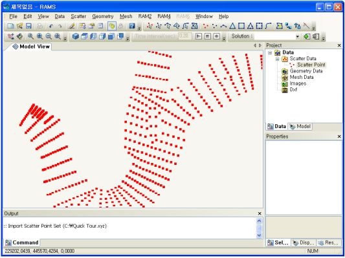Open the Solution dropdown
Screen dimensions: 345x258
coord(298,36)
